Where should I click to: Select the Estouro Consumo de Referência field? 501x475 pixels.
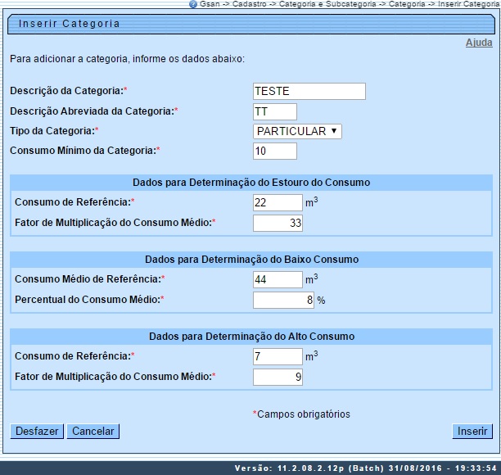[278, 202]
